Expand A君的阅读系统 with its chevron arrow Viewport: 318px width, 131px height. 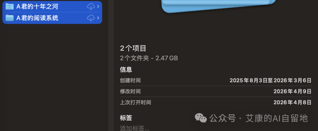point(98,18)
